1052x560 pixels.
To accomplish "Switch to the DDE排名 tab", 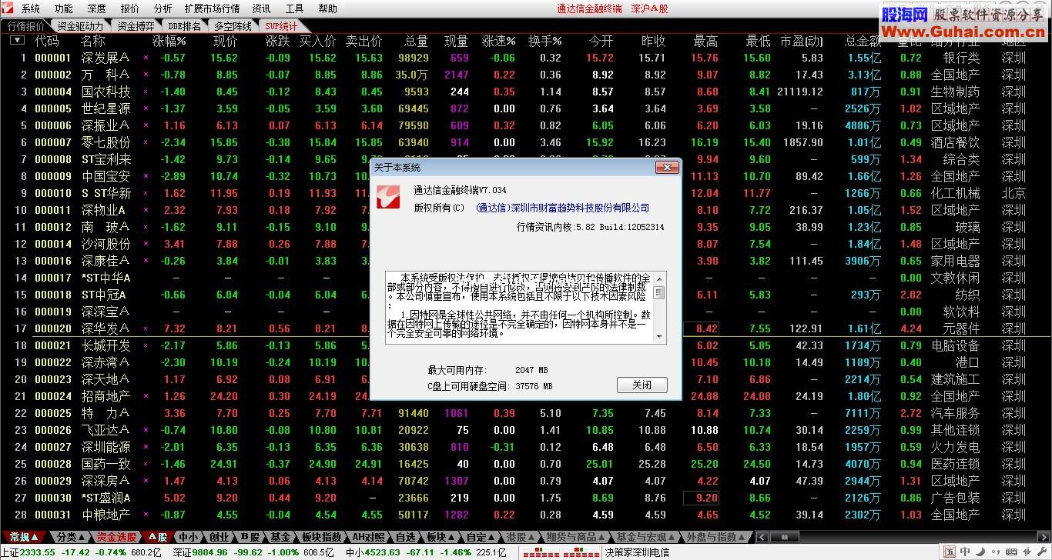I will [184, 25].
